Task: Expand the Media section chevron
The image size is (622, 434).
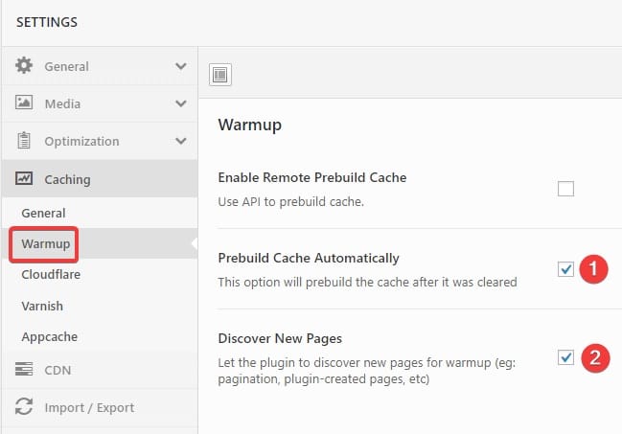Action: pos(180,103)
